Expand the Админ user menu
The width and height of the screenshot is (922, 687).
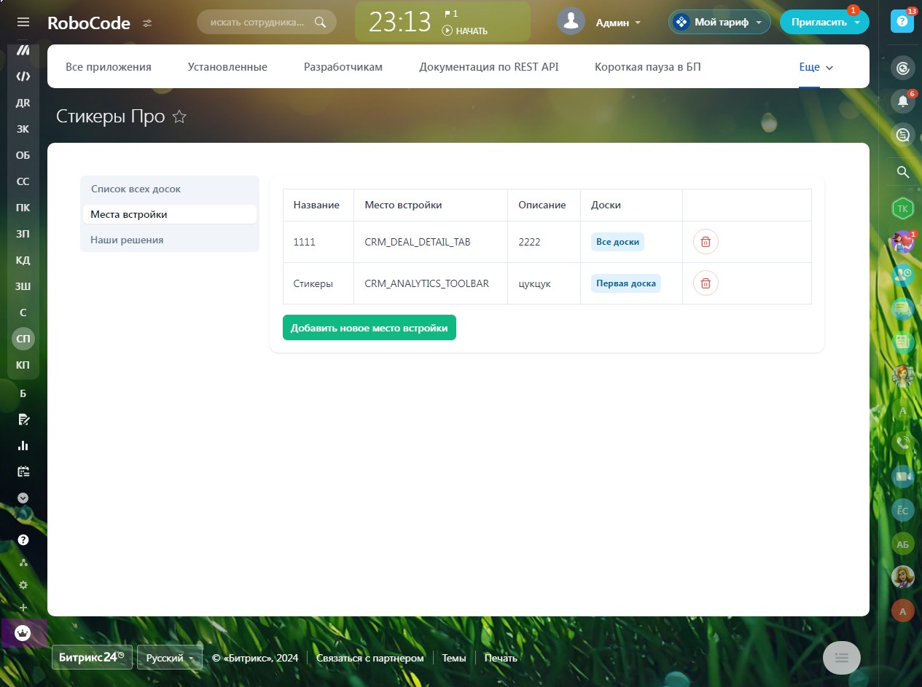(x=619, y=23)
